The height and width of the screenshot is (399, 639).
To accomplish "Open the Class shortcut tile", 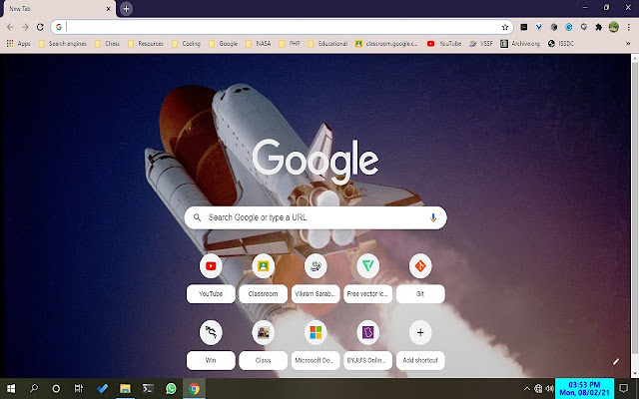I will coord(263,345).
